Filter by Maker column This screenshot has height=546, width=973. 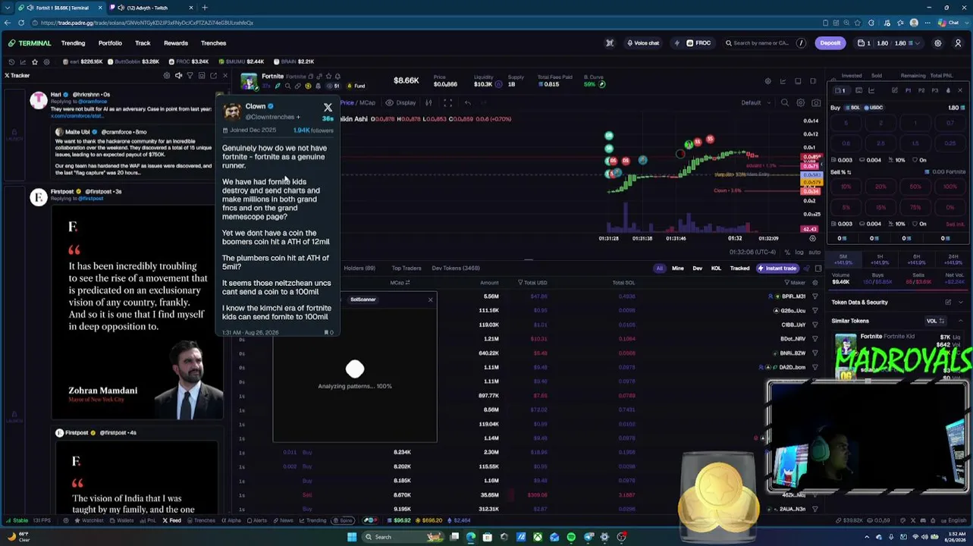(794, 283)
